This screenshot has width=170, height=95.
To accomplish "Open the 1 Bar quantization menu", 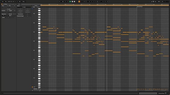I will [24, 2].
